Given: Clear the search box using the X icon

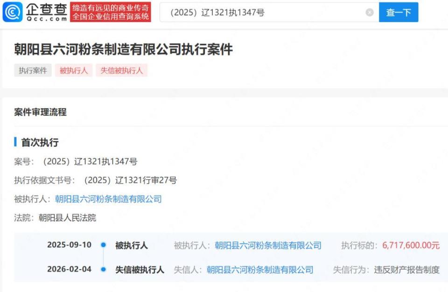Looking at the screenshot, I should [368, 12].
